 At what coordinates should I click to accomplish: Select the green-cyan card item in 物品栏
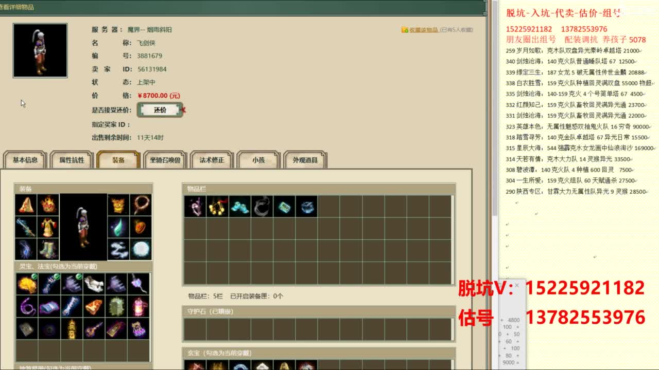284,206
